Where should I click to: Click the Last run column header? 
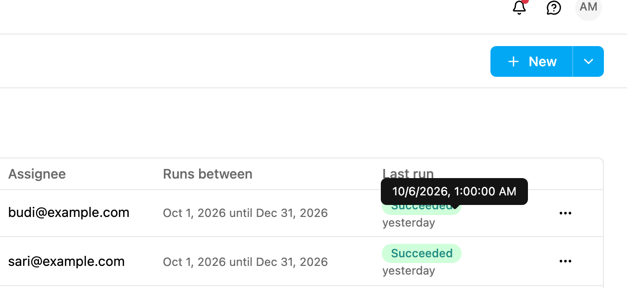(408, 174)
